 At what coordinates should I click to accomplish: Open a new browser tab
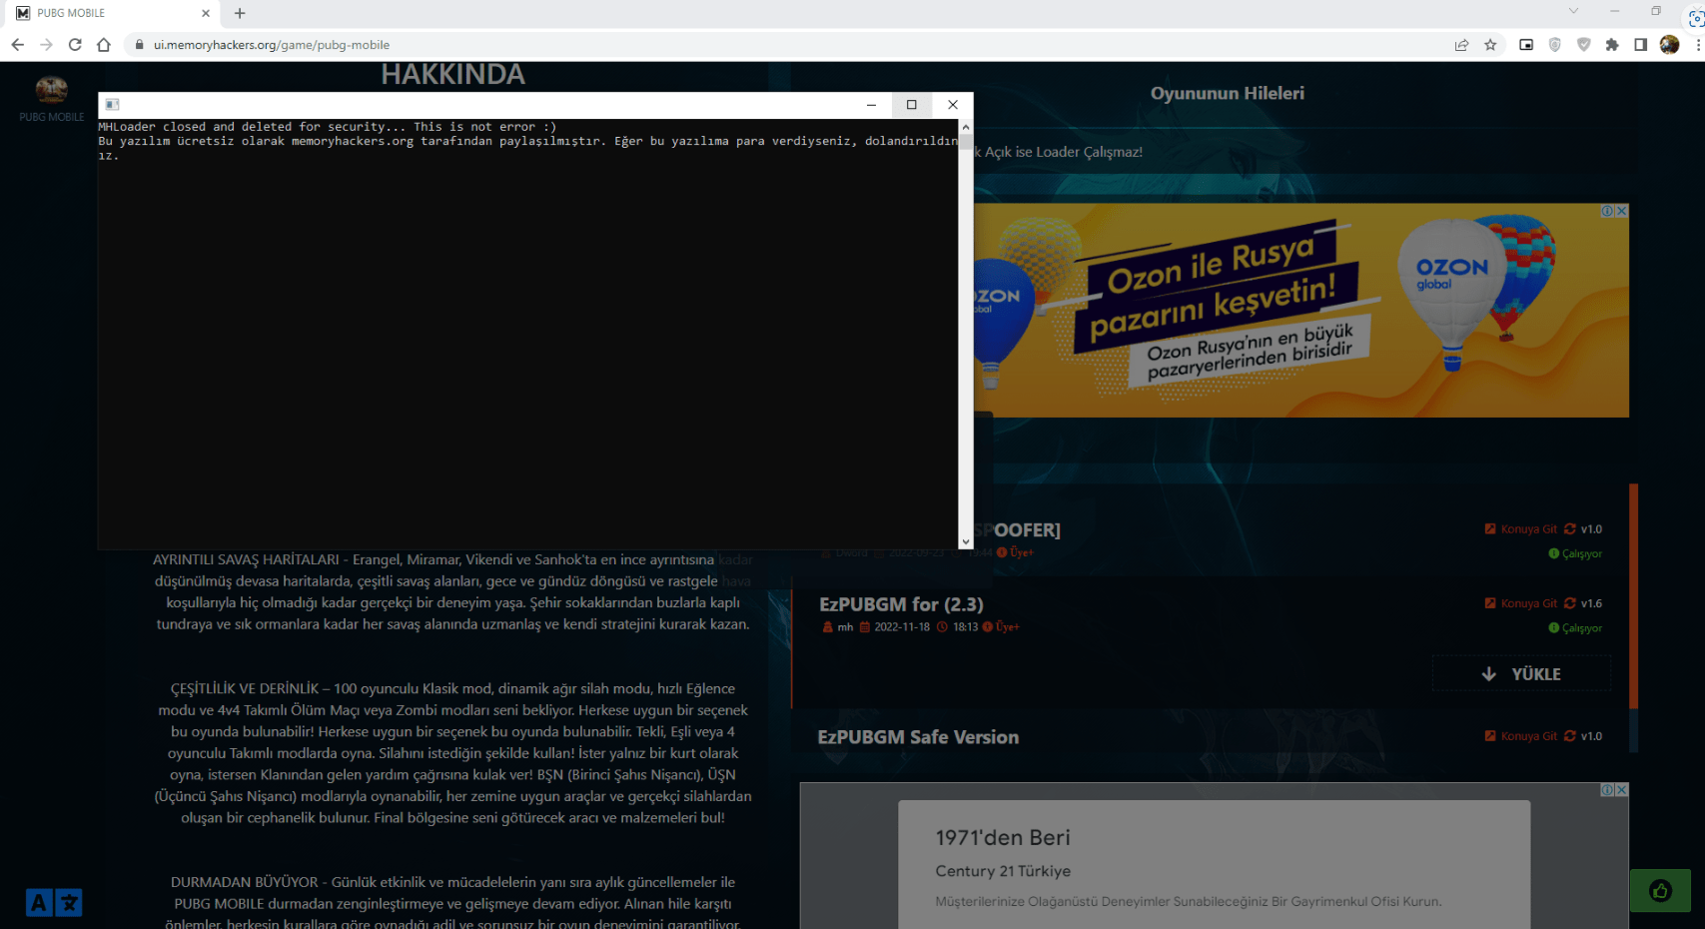tap(240, 13)
